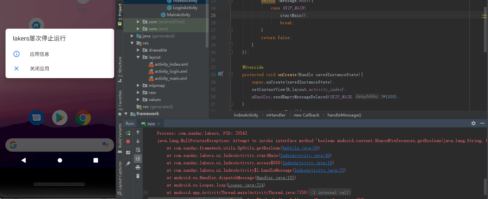
Task: Toggle soft-wrap in the console
Action: [x=138, y=150]
